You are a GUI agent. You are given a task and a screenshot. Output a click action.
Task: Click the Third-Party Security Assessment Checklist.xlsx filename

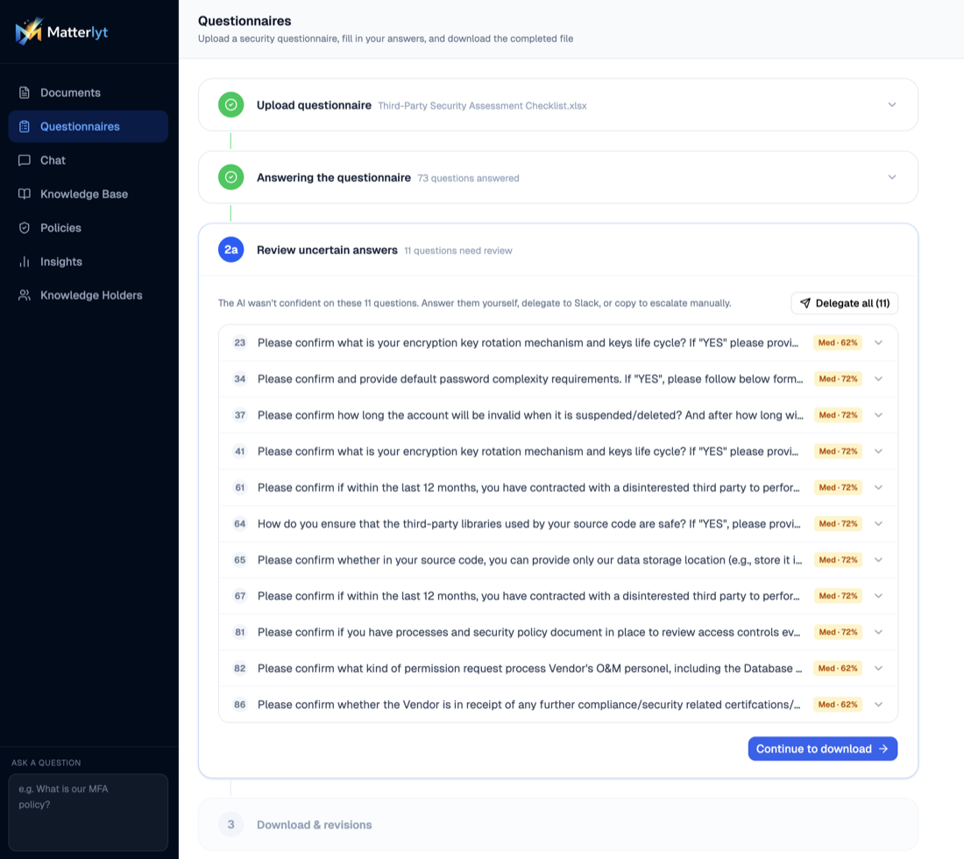tap(482, 106)
